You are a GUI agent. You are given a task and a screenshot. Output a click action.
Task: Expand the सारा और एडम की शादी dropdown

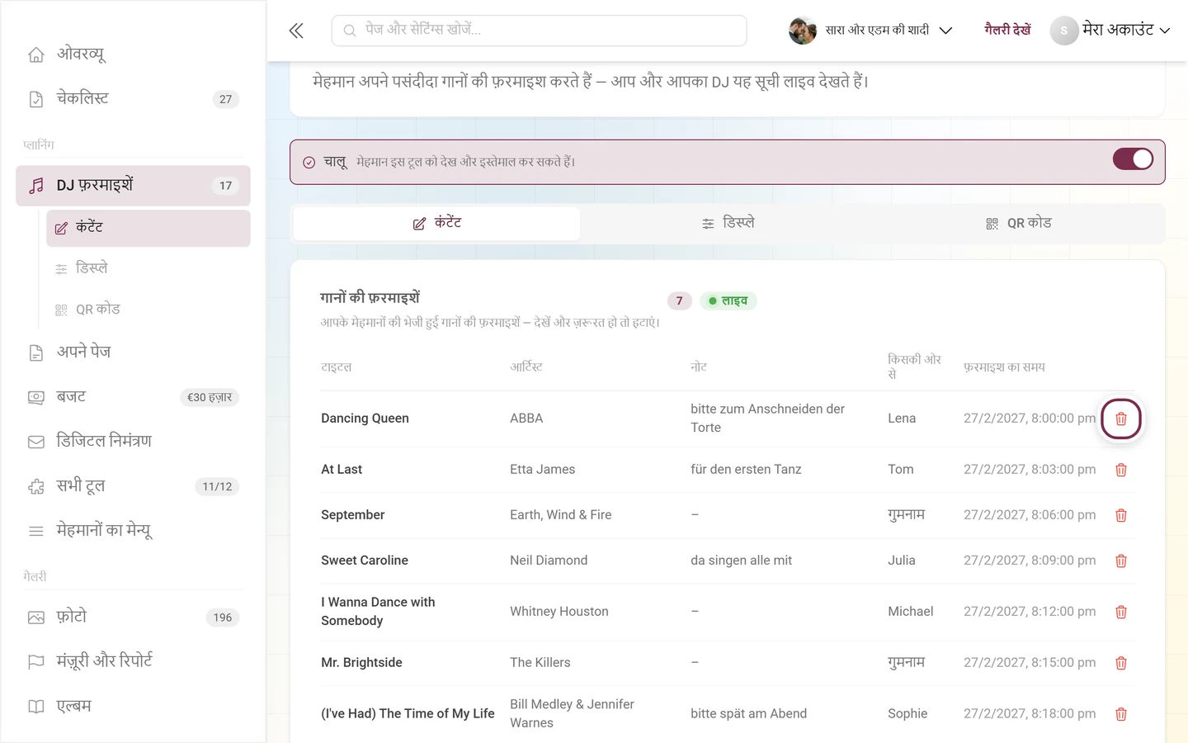[x=870, y=31]
